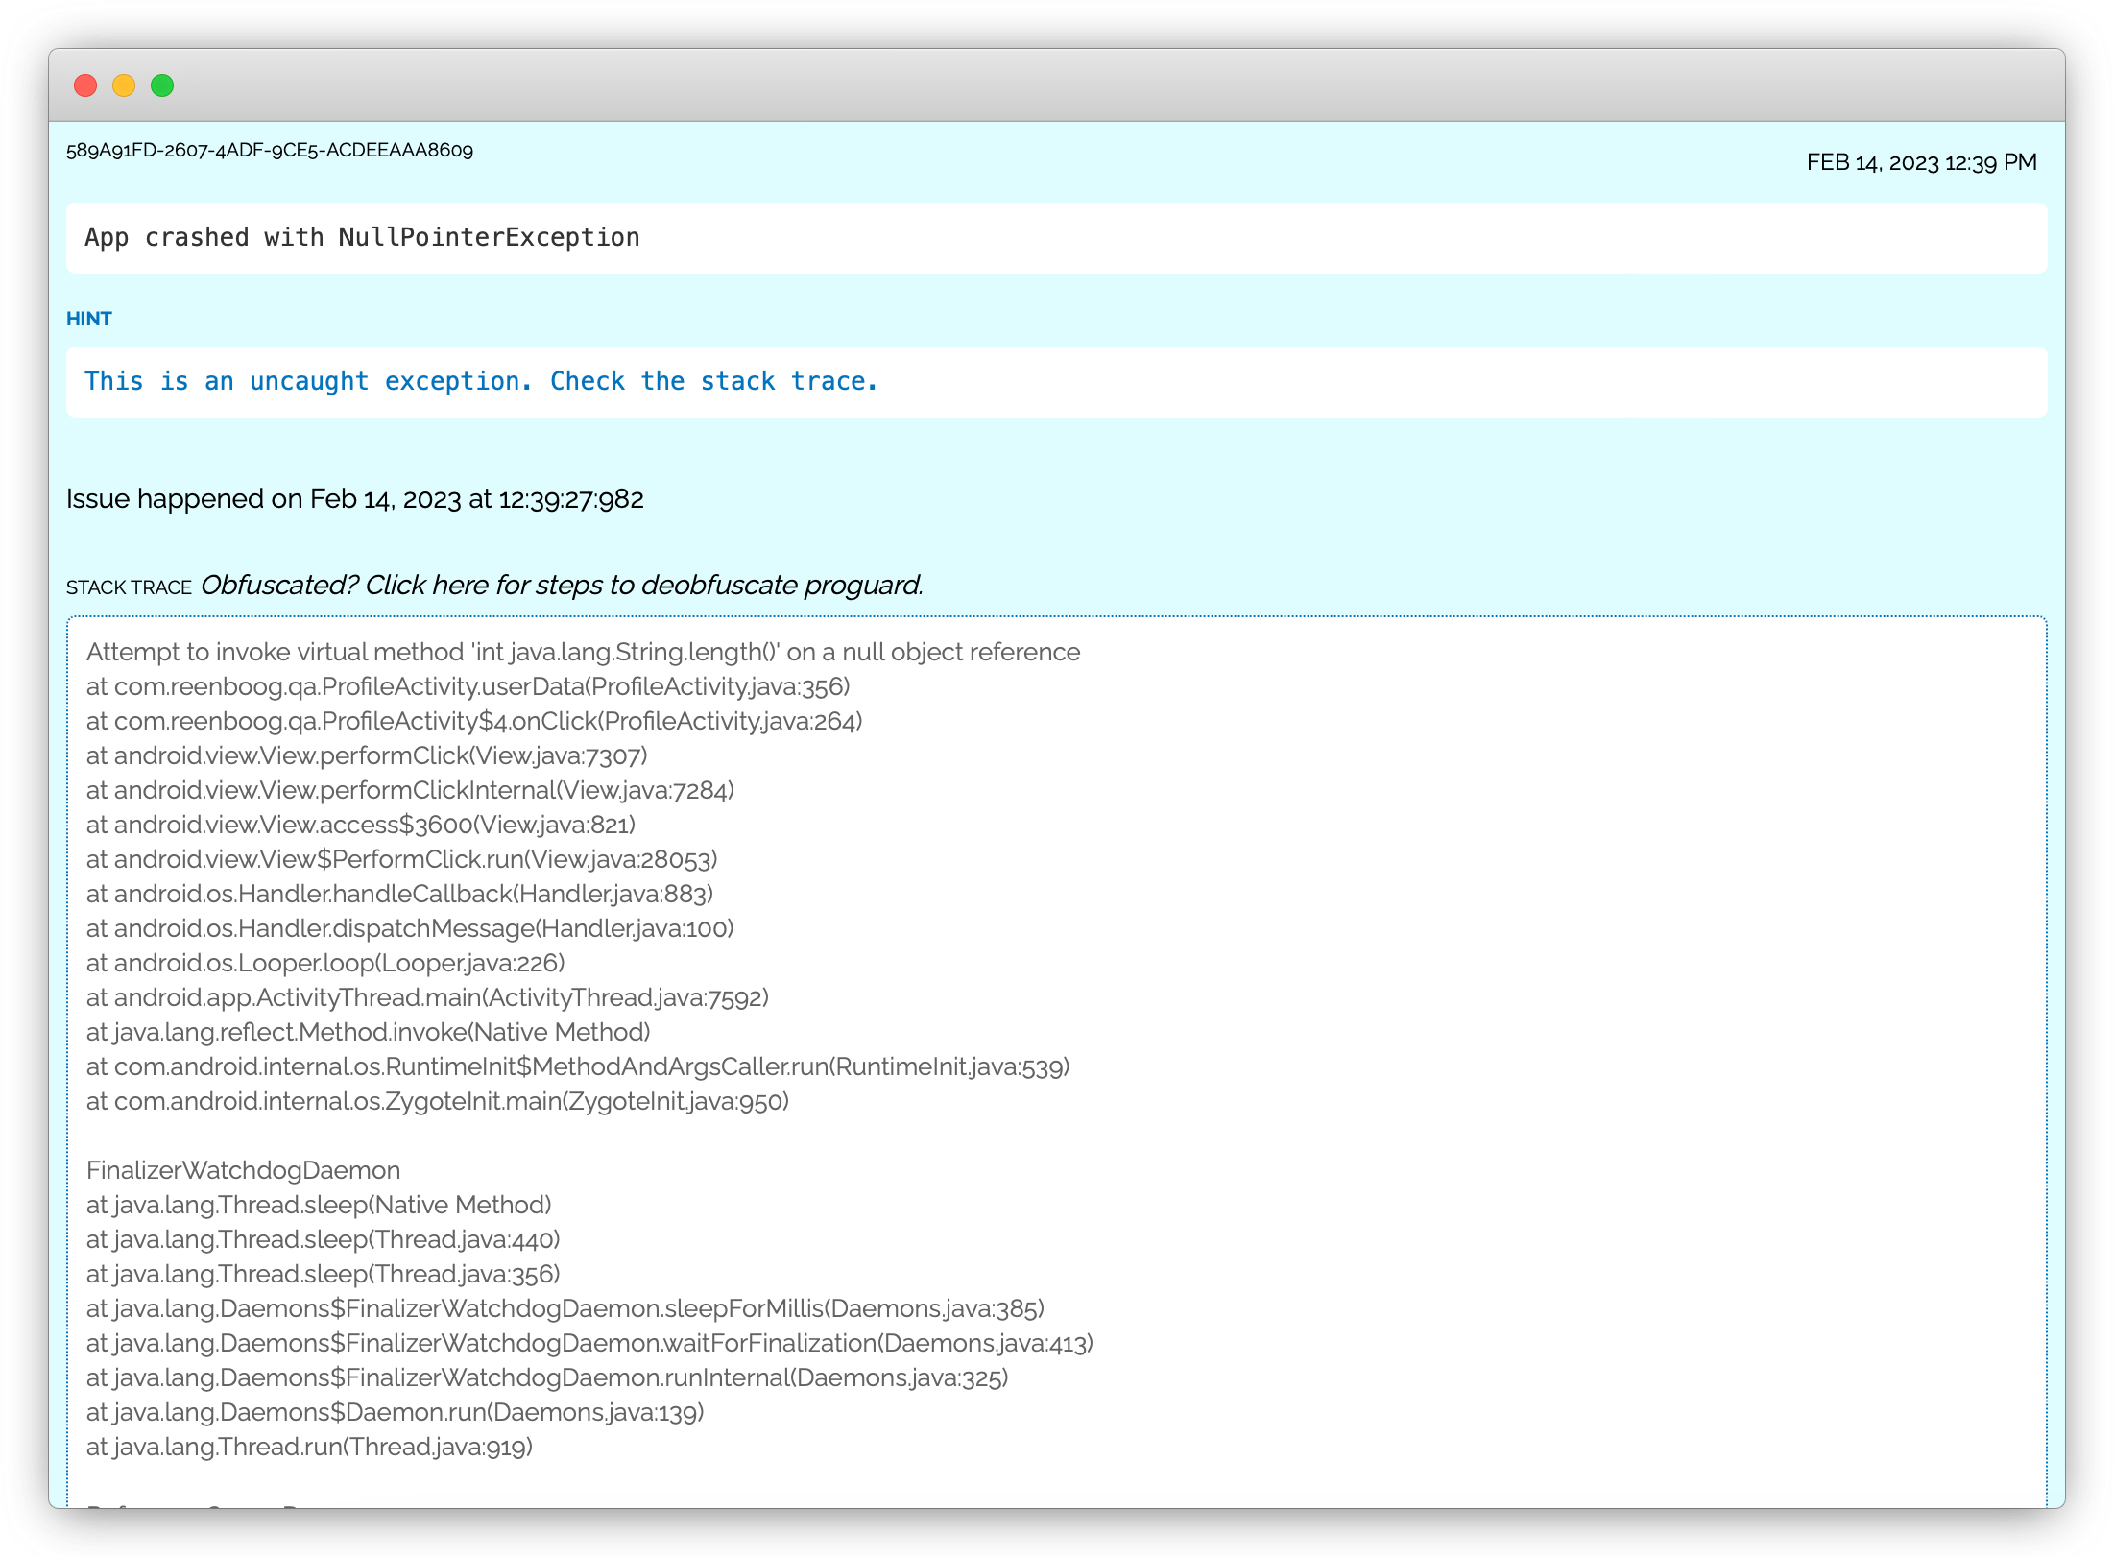Click the Thread.run(Thread.java:919) line
The image size is (2114, 1557).
pos(309,1447)
